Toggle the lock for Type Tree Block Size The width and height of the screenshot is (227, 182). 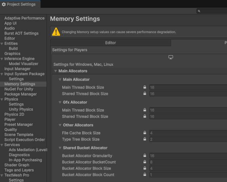click(145, 139)
